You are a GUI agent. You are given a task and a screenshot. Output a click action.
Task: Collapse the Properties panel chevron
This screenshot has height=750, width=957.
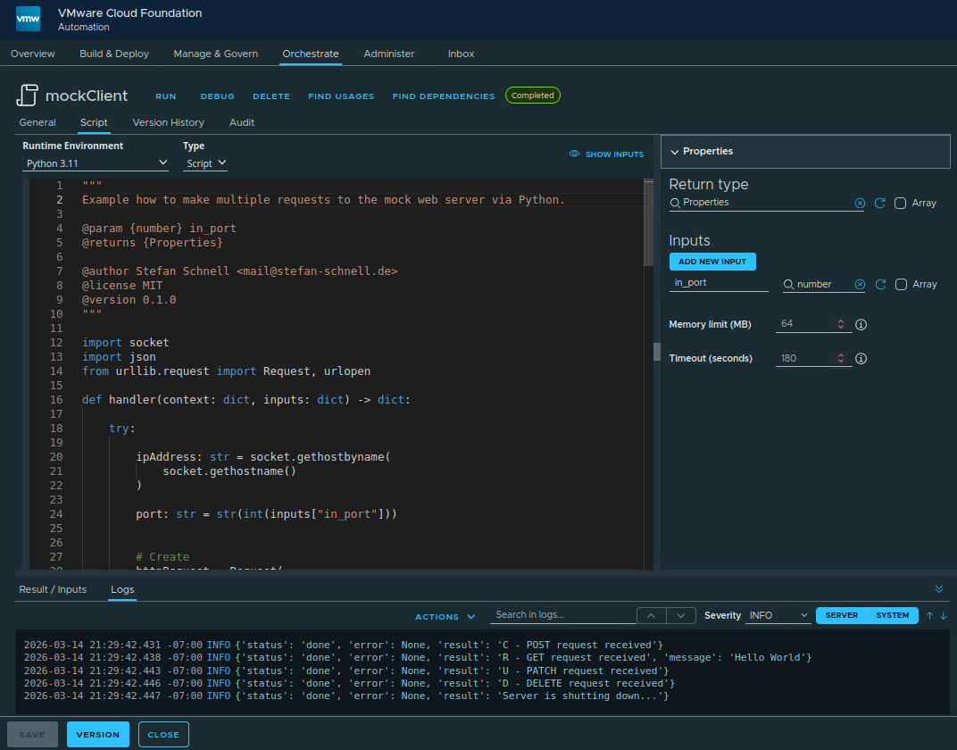point(676,151)
